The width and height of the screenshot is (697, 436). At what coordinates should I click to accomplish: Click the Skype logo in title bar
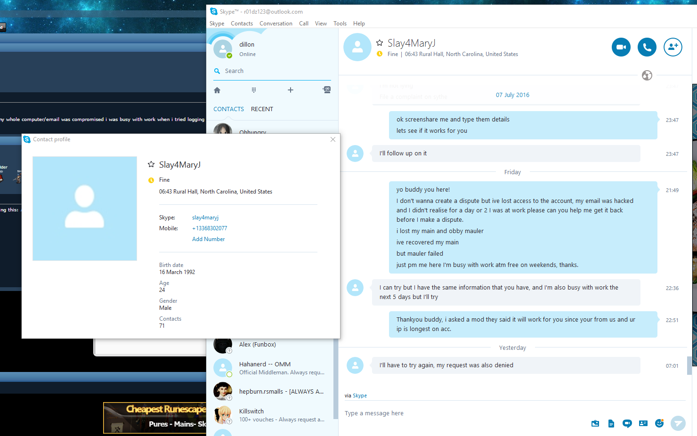click(x=214, y=11)
